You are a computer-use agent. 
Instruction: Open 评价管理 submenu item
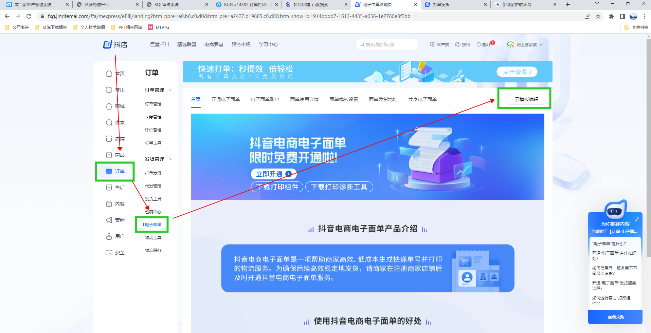pyautogui.click(x=153, y=130)
